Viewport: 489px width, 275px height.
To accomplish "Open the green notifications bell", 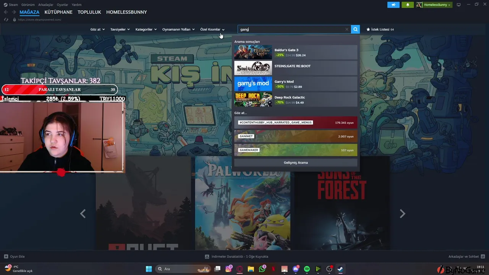I will pyautogui.click(x=408, y=5).
